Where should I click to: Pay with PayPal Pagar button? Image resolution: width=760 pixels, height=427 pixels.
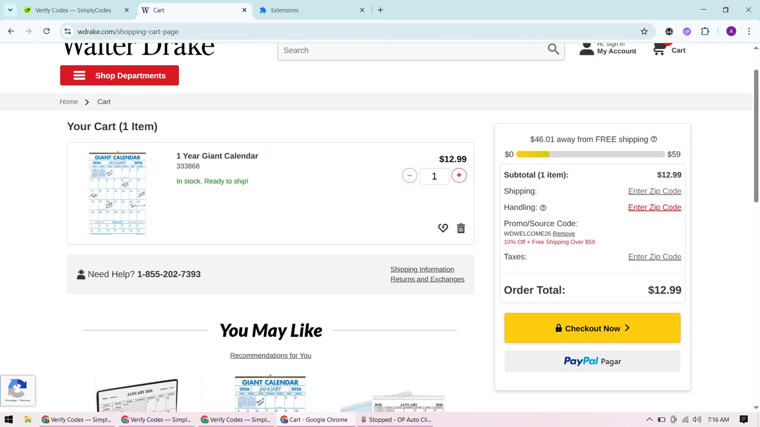592,361
